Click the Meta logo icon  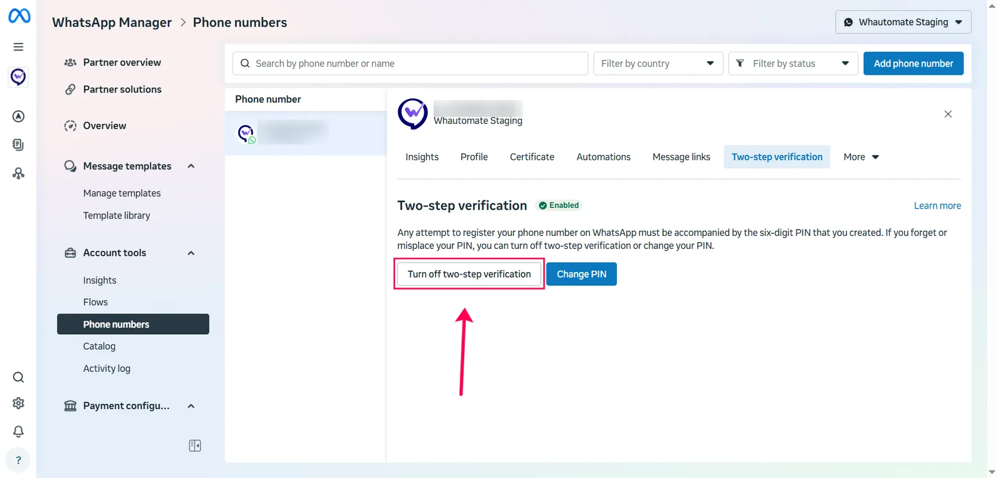[x=19, y=16]
